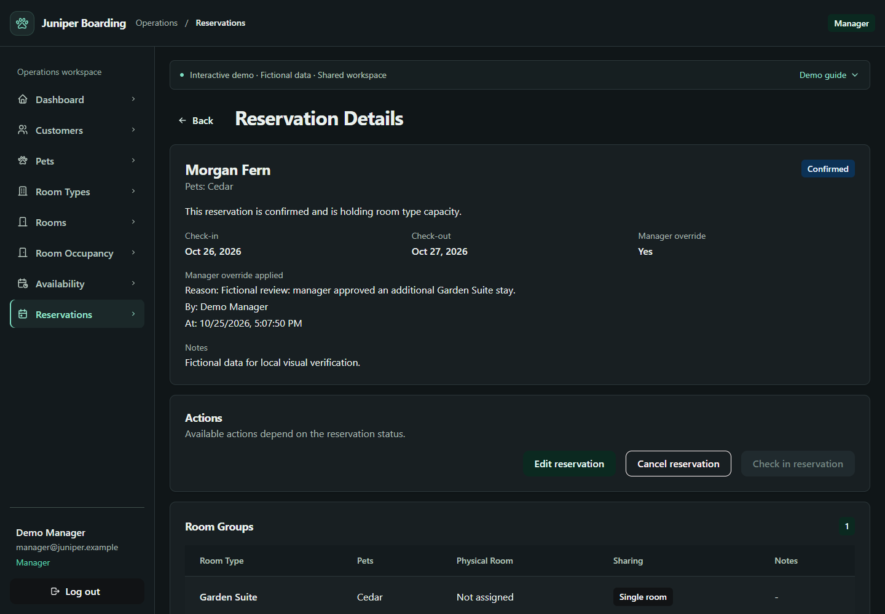
Task: Click the Pets paw icon in sidebar
Action: point(23,160)
